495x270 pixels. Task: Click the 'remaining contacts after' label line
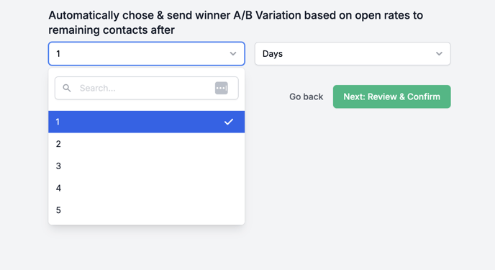tap(112, 30)
